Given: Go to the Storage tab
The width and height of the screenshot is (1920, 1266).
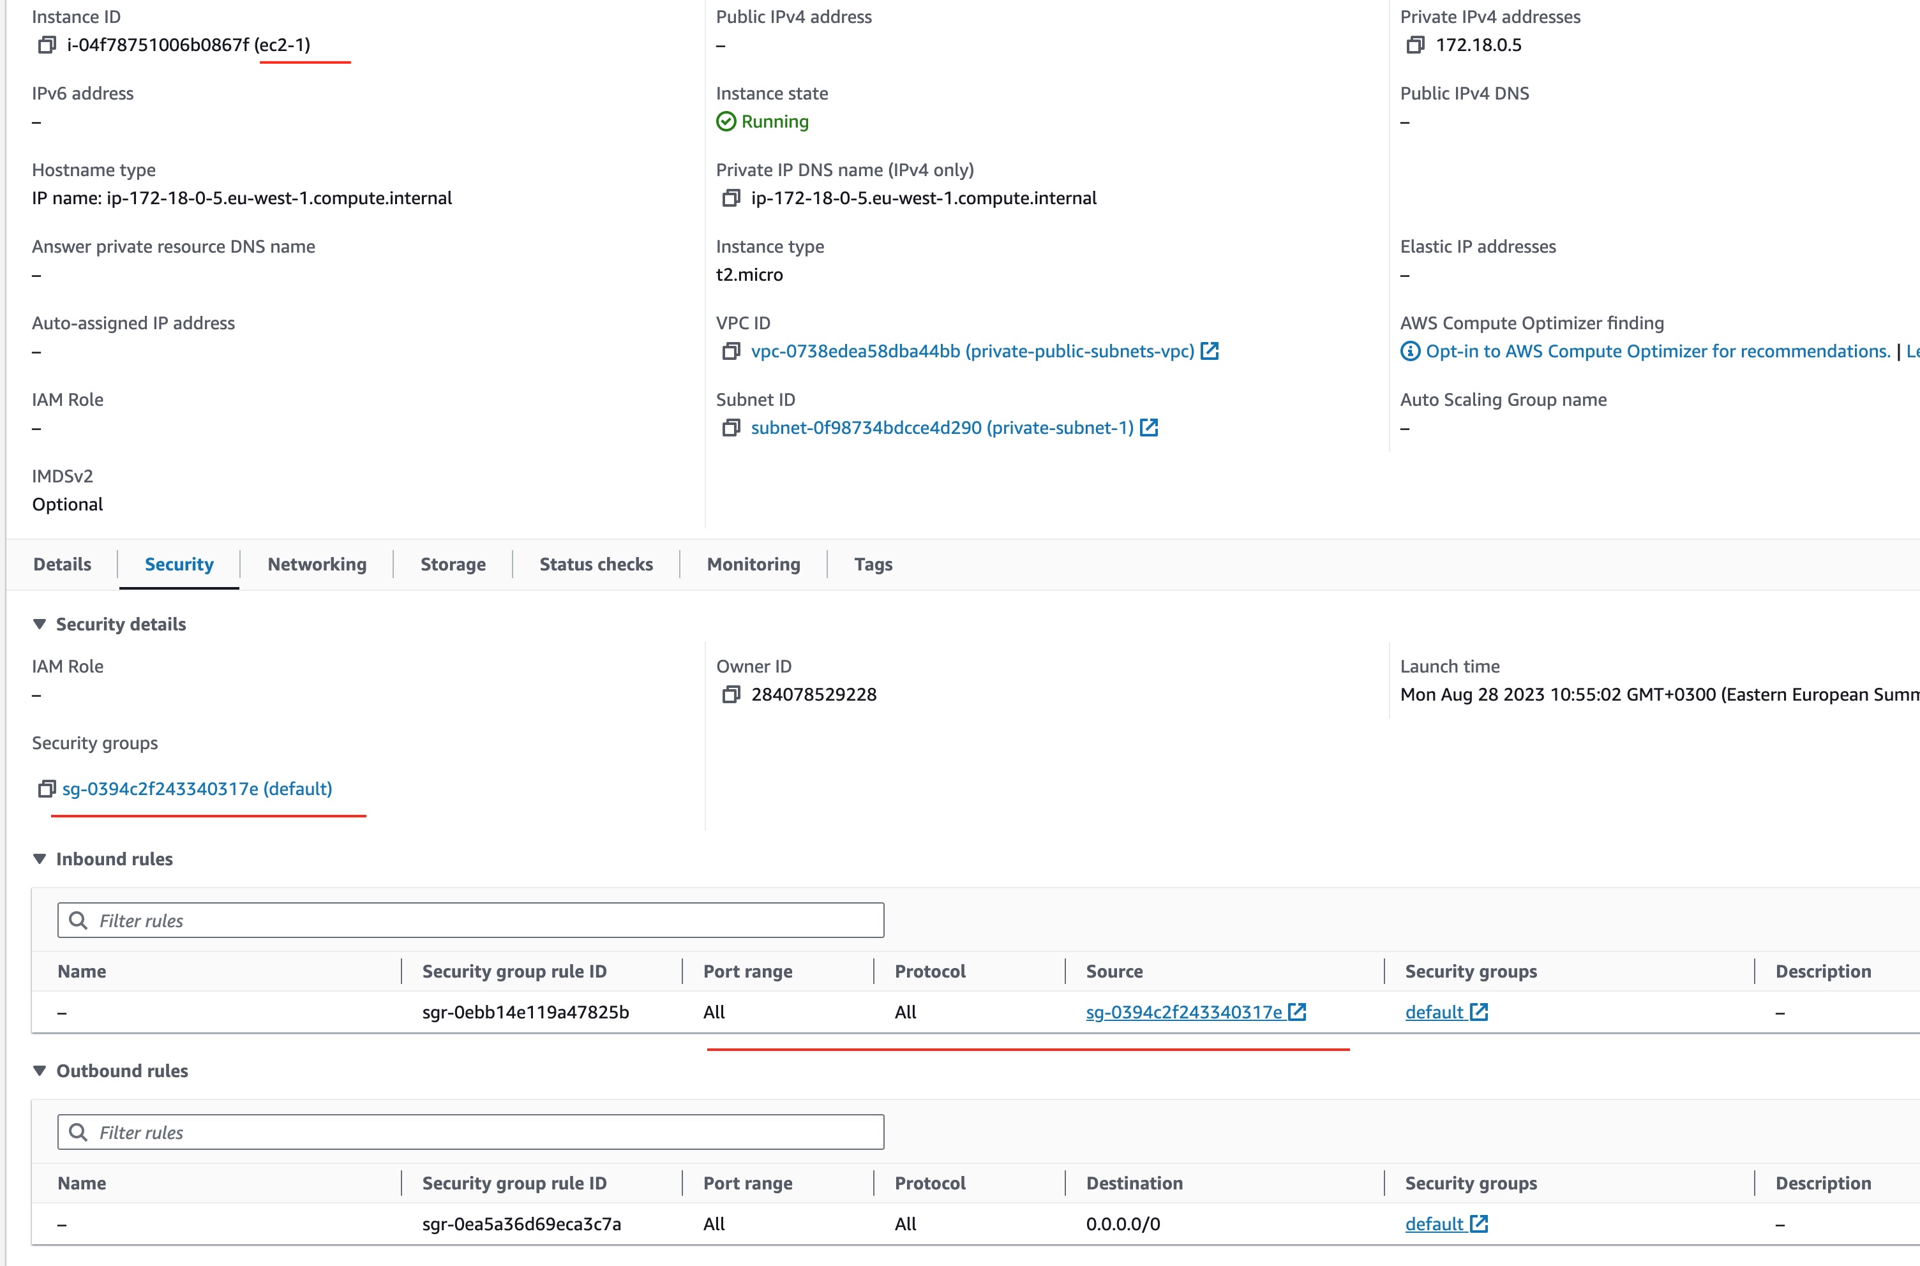Looking at the screenshot, I should [x=453, y=564].
